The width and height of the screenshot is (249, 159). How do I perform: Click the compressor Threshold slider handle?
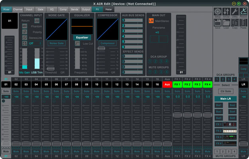pyautogui.click(x=101, y=48)
